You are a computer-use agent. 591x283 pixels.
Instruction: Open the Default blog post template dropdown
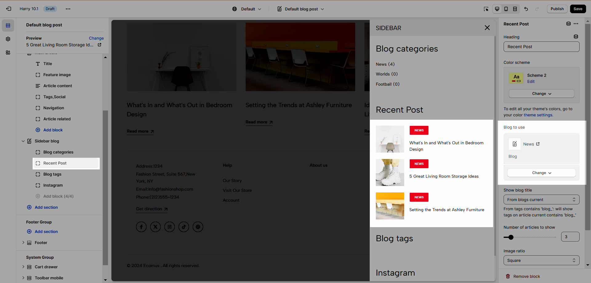301,9
